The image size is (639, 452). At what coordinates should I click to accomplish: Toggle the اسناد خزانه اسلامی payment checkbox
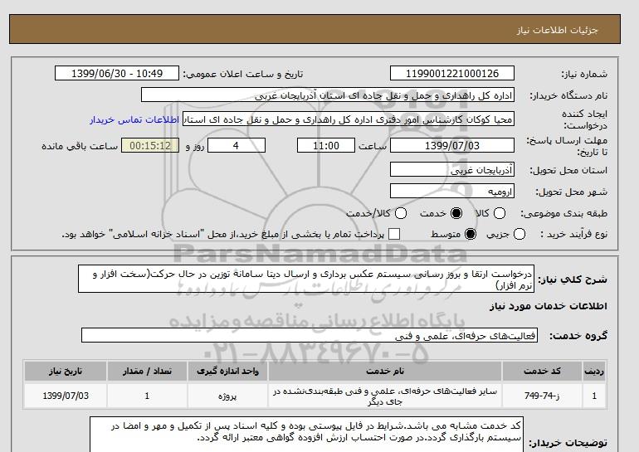394,234
